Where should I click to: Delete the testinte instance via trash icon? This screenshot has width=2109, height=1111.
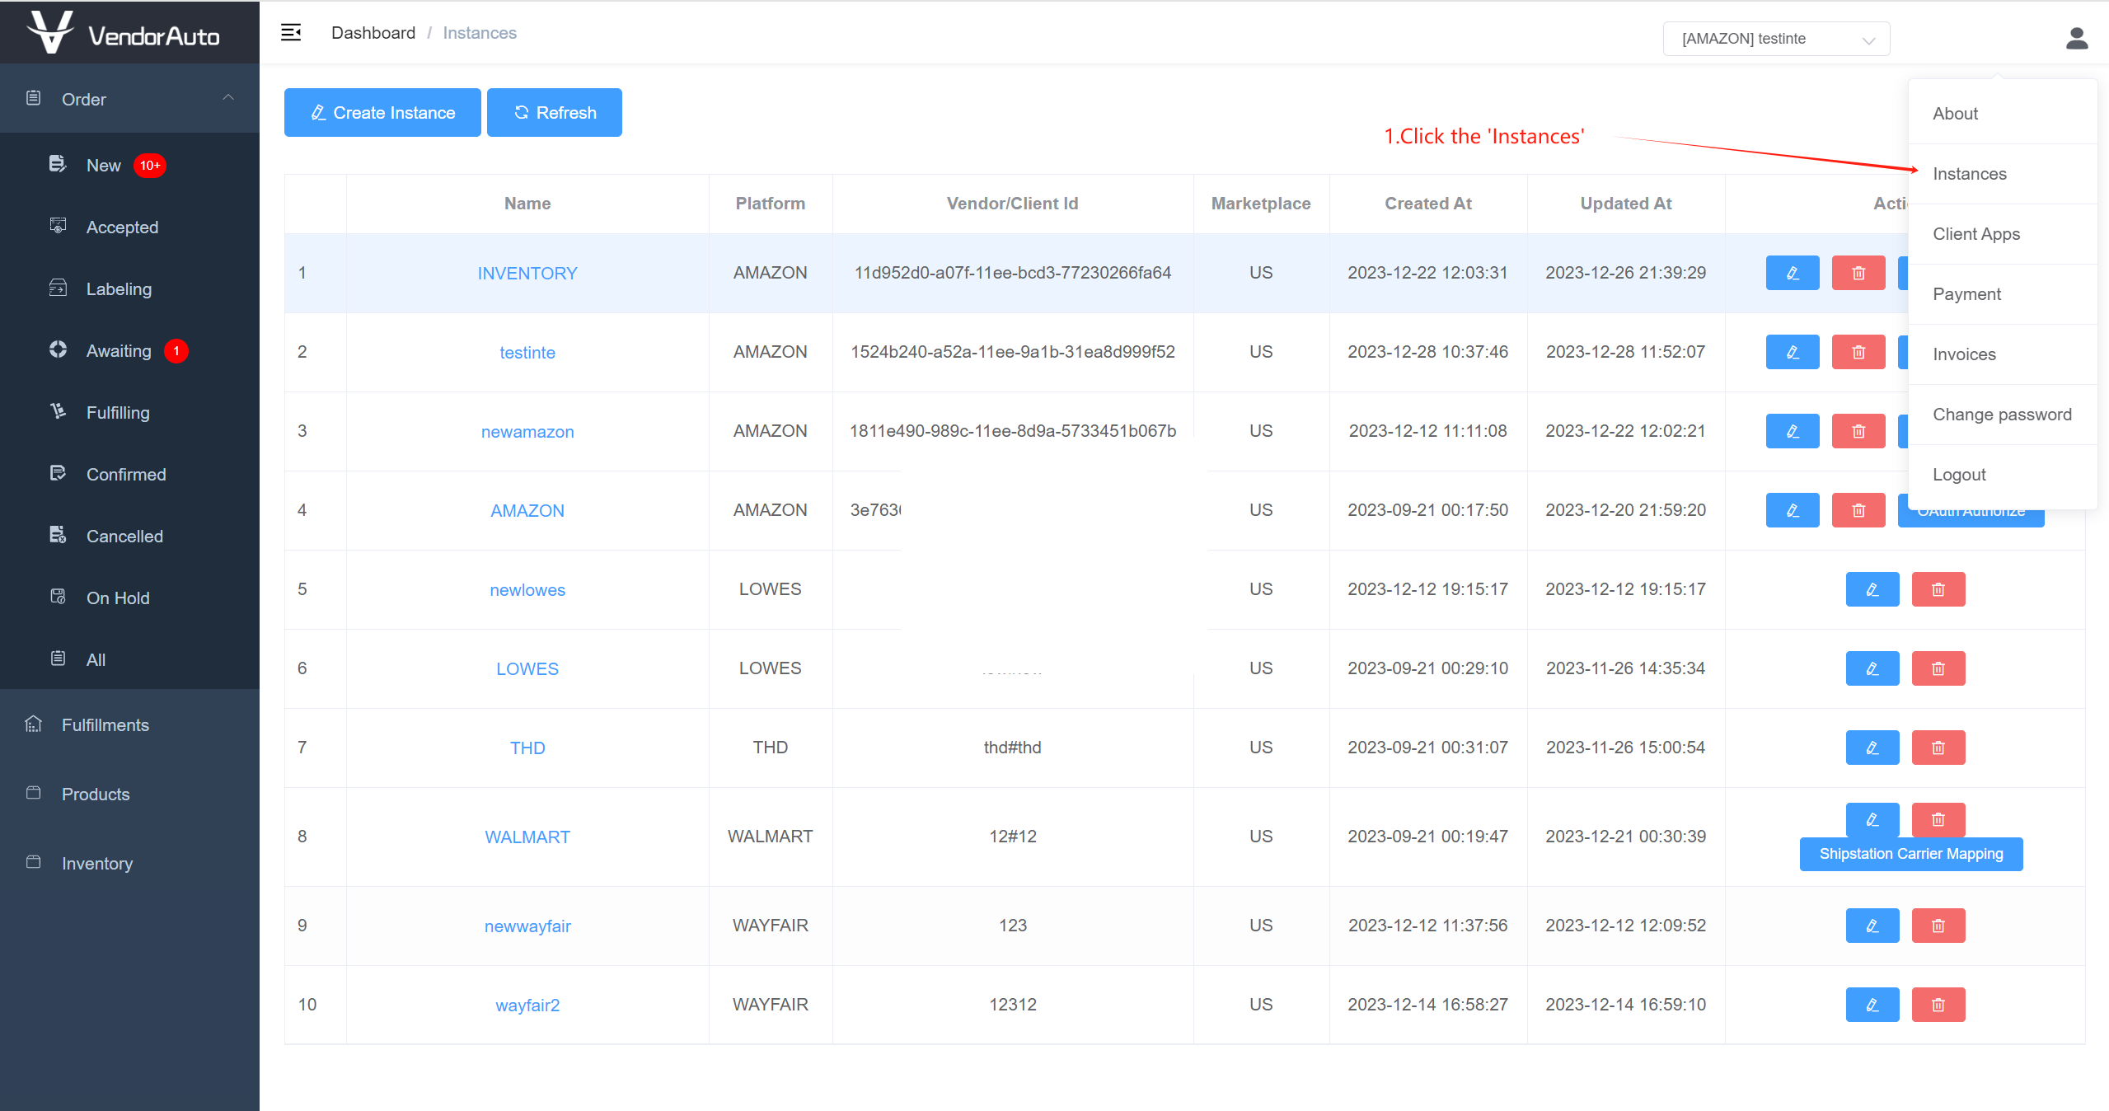[x=1858, y=352]
